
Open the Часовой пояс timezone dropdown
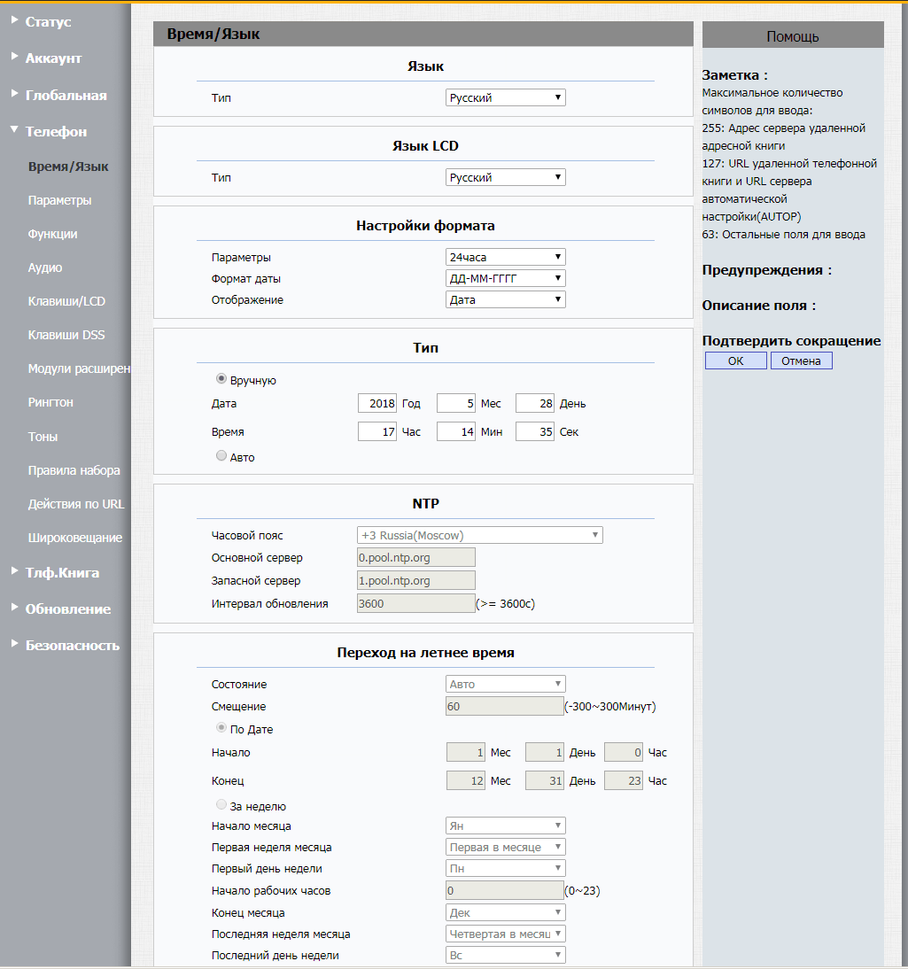click(x=479, y=535)
